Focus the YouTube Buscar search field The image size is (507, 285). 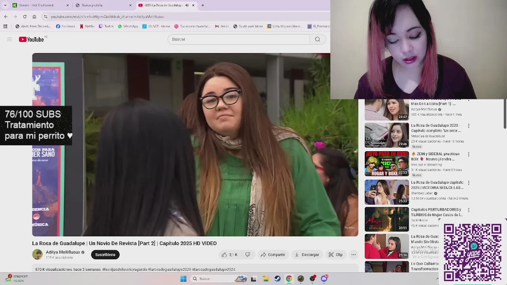[238, 39]
